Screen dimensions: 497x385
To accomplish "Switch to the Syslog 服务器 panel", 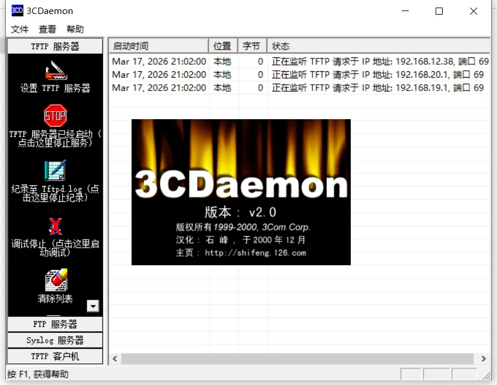I will [55, 341].
